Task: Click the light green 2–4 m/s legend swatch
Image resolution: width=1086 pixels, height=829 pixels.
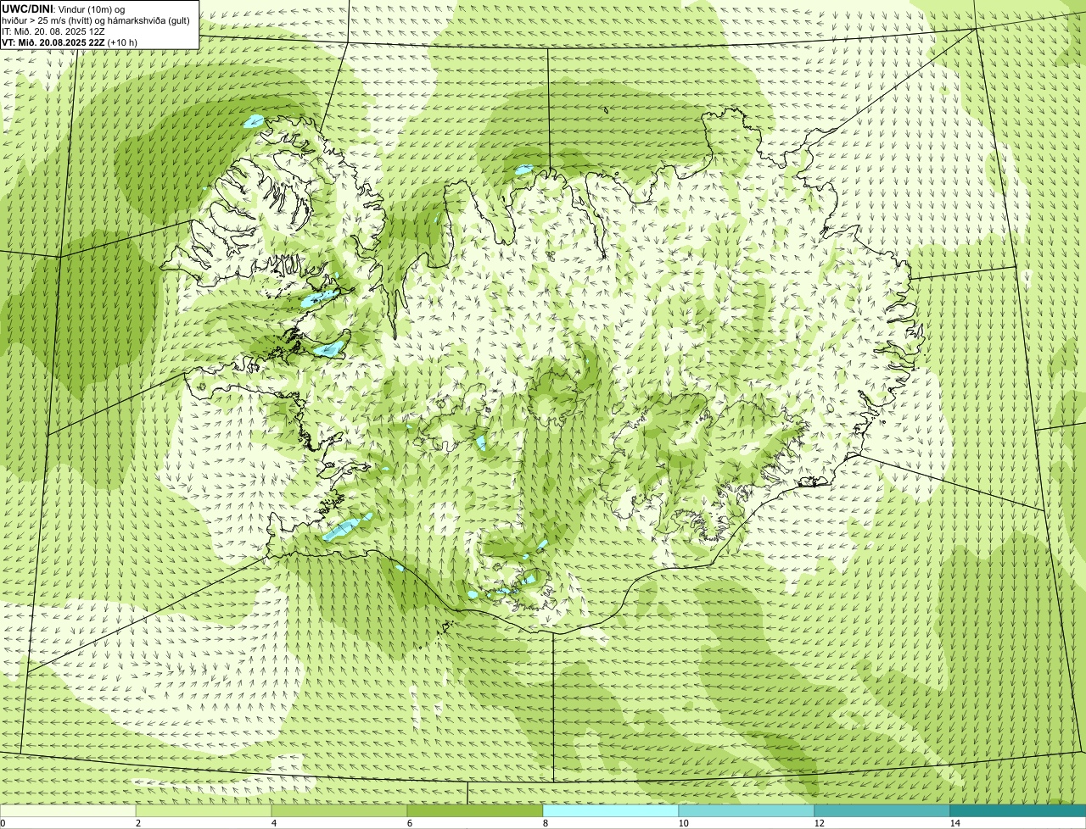Action: click(x=204, y=810)
